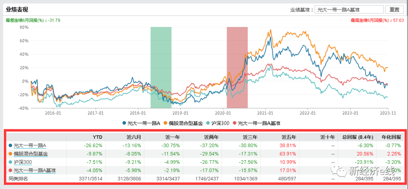Viewport: 408px width, 189px height.
Task: Click the 近六月 column header
Action: (x=130, y=137)
